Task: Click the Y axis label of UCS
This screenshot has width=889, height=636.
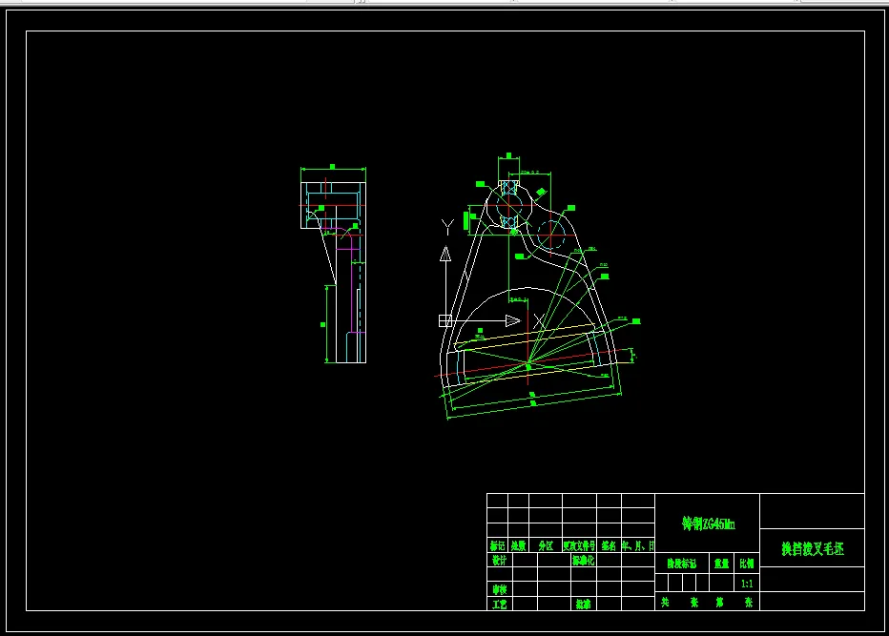Action: point(447,227)
